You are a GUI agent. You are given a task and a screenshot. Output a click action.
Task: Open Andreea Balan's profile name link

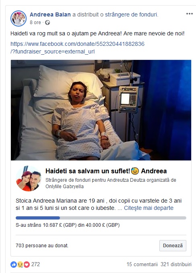pyautogui.click(x=50, y=14)
